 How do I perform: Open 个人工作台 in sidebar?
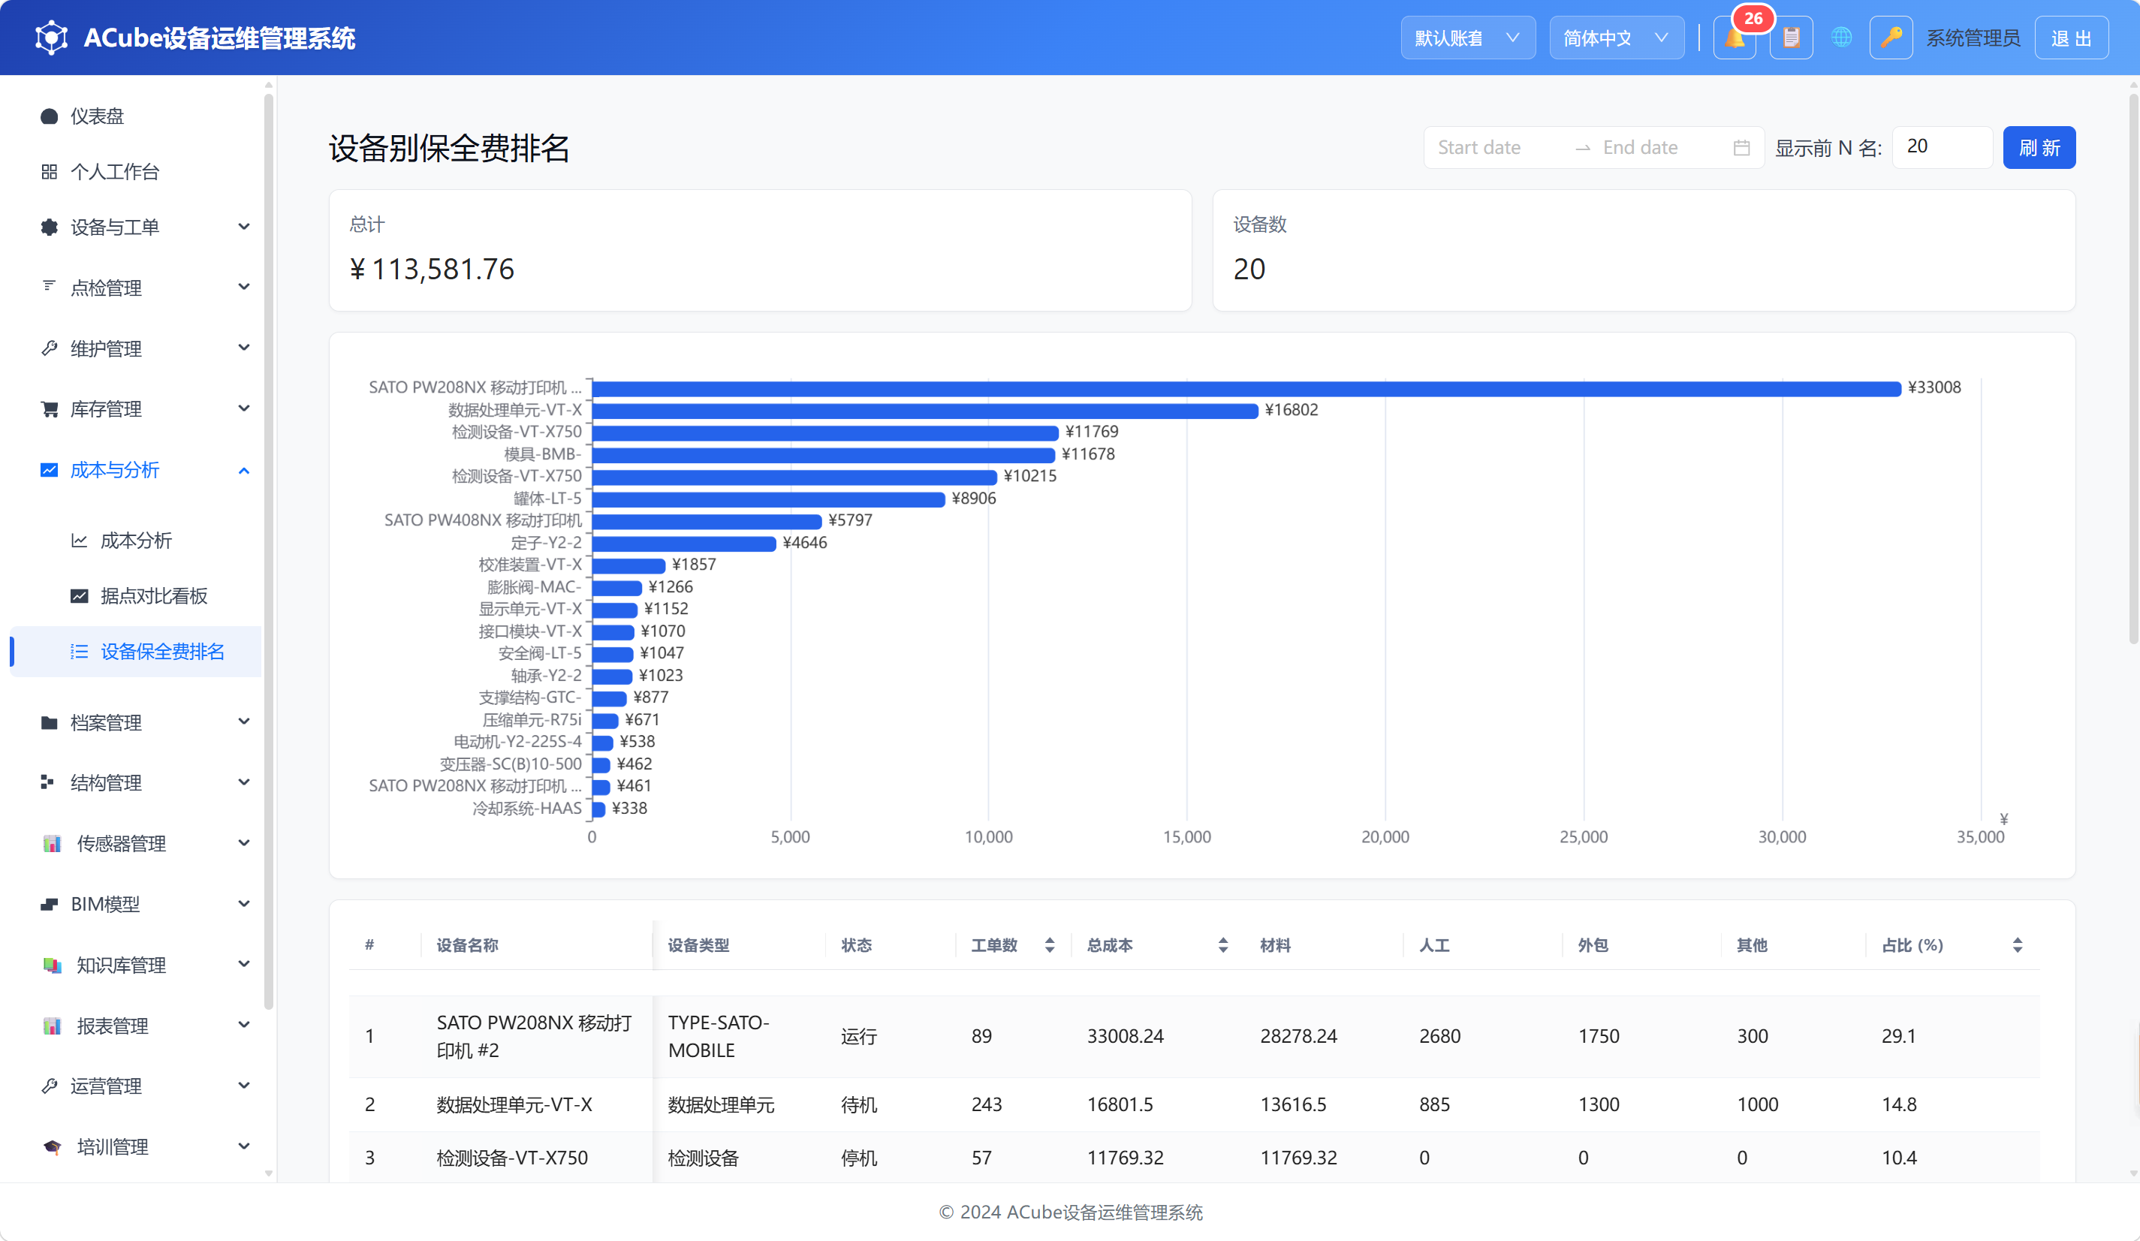pyautogui.click(x=136, y=171)
